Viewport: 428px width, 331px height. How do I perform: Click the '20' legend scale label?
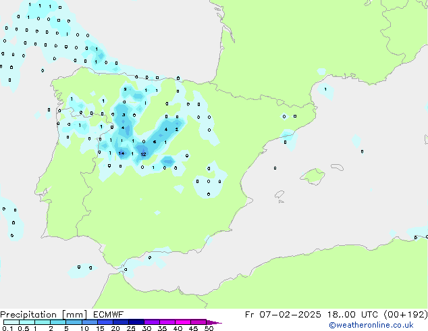pyautogui.click(x=115, y=328)
